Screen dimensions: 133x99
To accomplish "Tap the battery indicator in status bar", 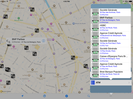I will tap(131, 1).
